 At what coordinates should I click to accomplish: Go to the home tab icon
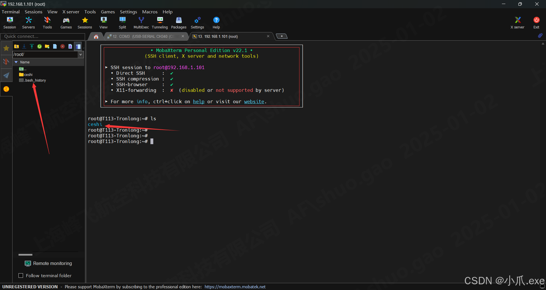96,36
